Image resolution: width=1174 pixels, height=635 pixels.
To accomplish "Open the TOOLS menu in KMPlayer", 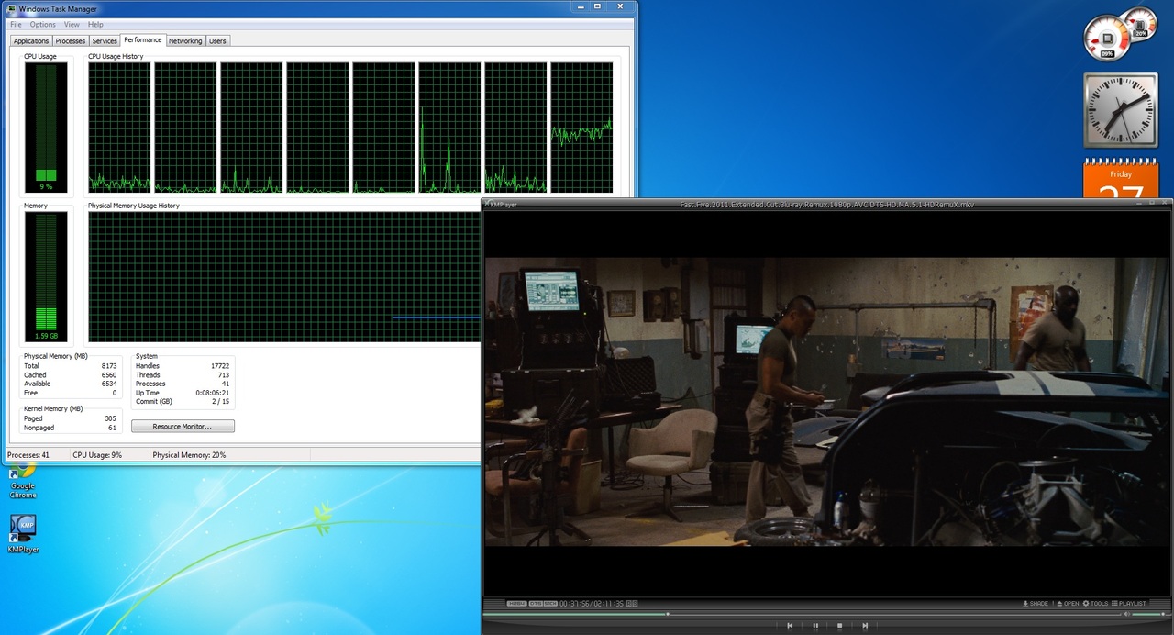I will (1095, 604).
